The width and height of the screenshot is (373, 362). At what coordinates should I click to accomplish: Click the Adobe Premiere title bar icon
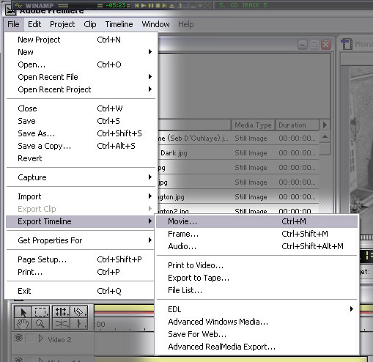tap(10, 11)
